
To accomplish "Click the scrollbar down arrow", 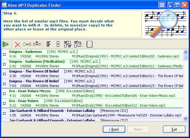I will [185, 118].
